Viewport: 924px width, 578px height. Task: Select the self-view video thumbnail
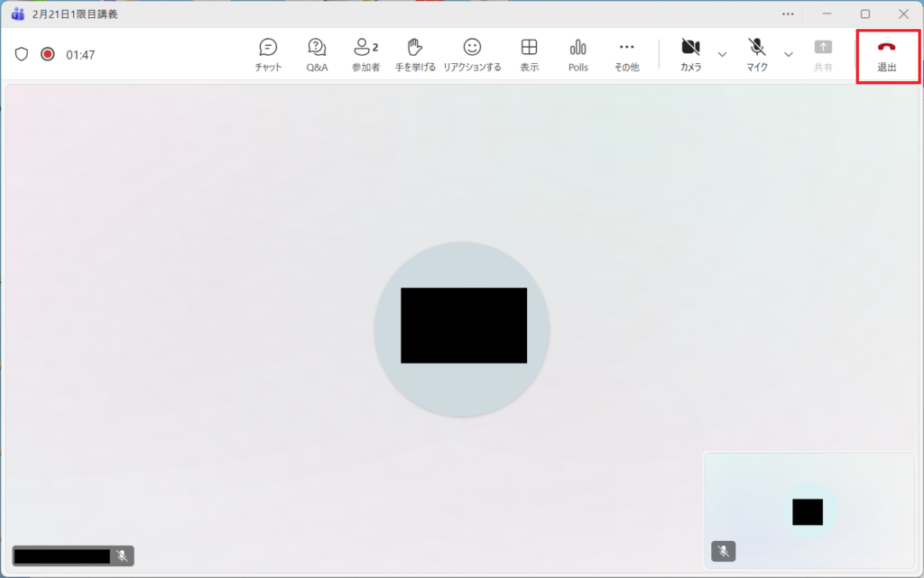808,509
